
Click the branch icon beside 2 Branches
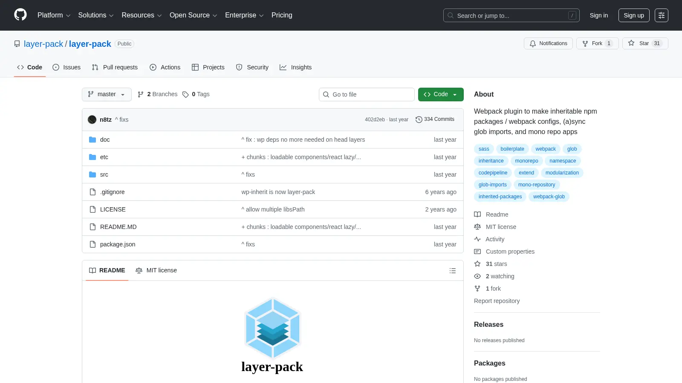pos(141,94)
